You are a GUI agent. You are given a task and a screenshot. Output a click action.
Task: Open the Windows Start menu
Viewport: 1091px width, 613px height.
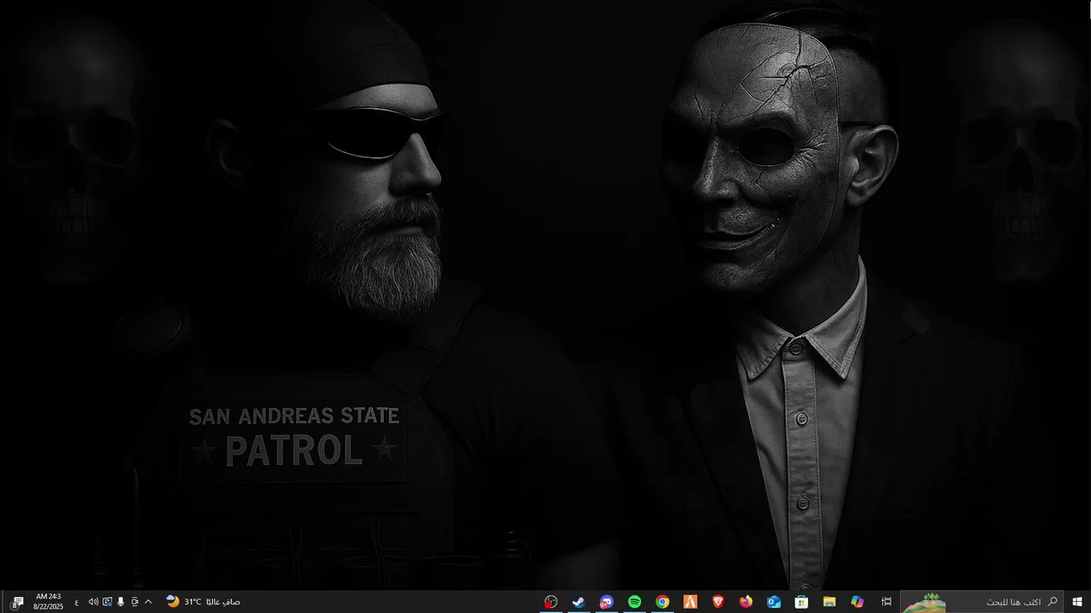point(1077,602)
